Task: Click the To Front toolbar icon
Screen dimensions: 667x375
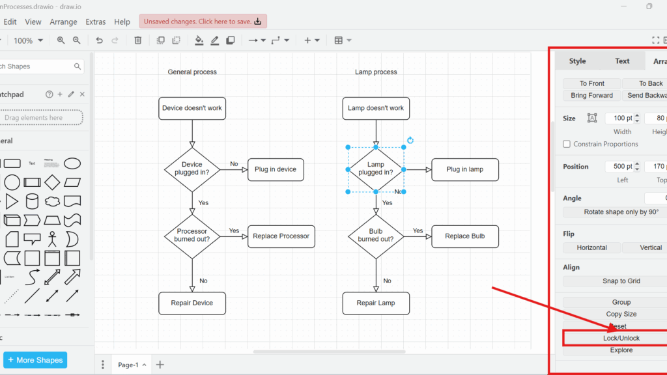Action: coord(161,40)
